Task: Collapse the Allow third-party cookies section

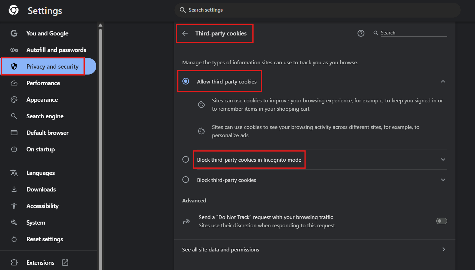Action: tap(443, 81)
